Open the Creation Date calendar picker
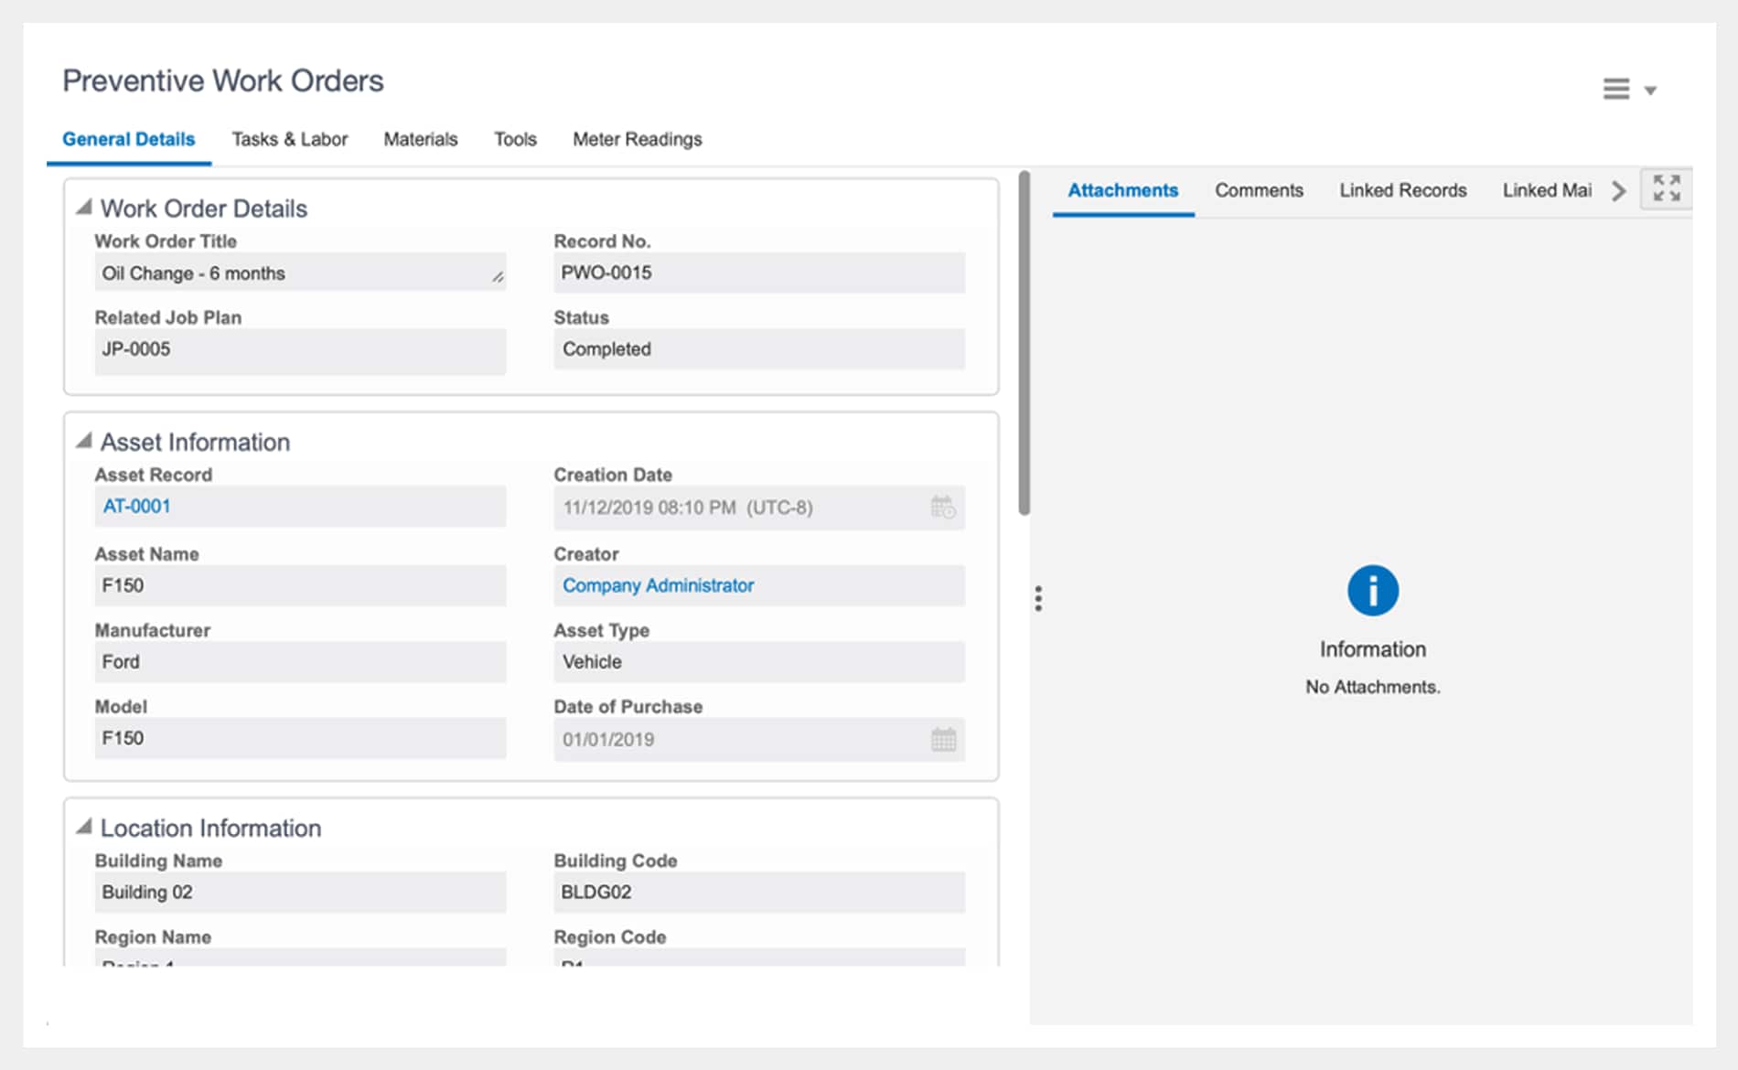This screenshot has height=1070, width=1738. 943,507
